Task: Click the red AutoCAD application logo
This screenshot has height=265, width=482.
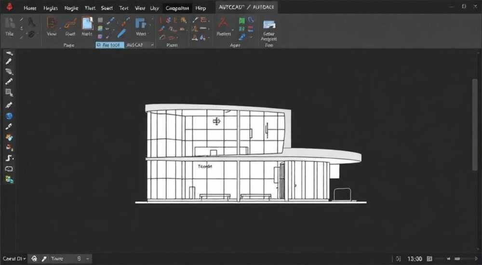Action: 10,6
